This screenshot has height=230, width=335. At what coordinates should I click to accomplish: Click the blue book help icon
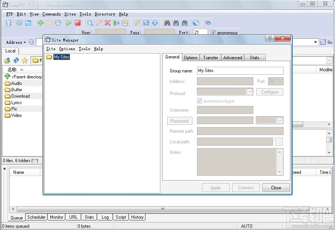click(208, 23)
